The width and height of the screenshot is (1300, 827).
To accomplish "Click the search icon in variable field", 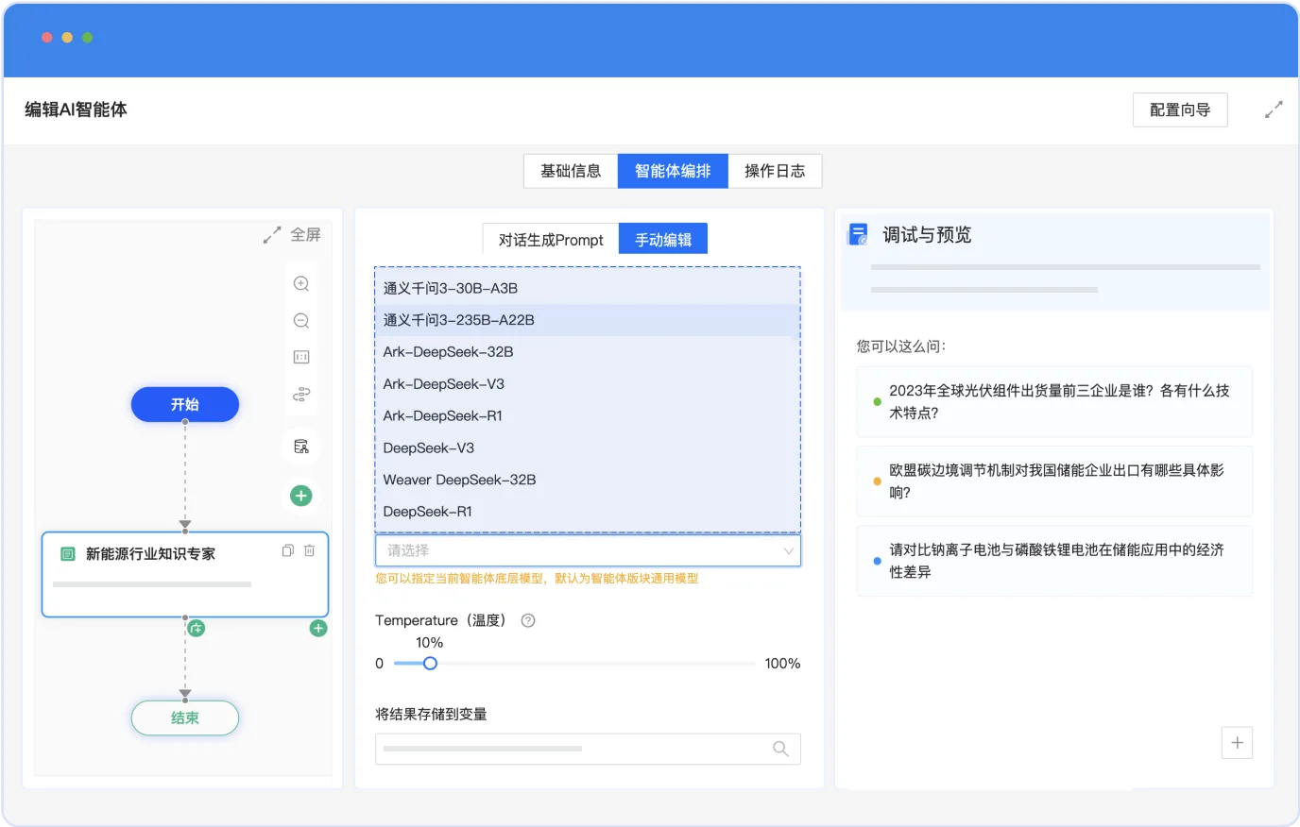I will pos(780,749).
